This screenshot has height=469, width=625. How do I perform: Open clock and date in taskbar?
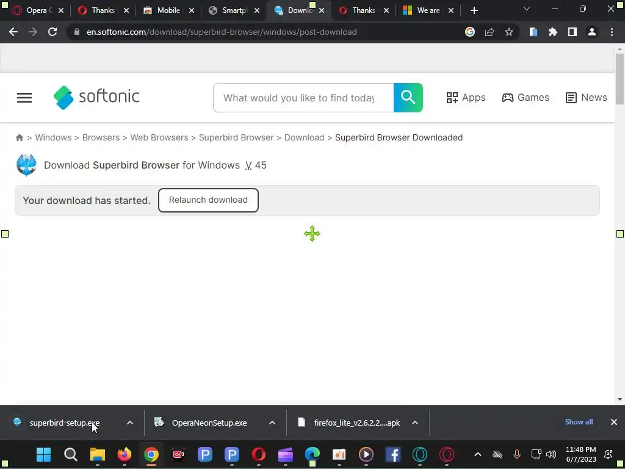(581, 454)
